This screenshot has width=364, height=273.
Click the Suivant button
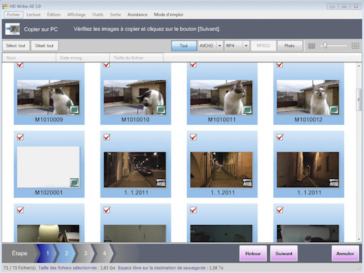pos(284,254)
